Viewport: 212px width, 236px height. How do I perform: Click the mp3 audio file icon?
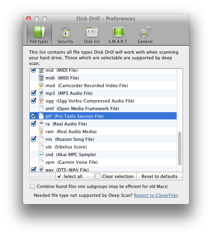click(41, 93)
